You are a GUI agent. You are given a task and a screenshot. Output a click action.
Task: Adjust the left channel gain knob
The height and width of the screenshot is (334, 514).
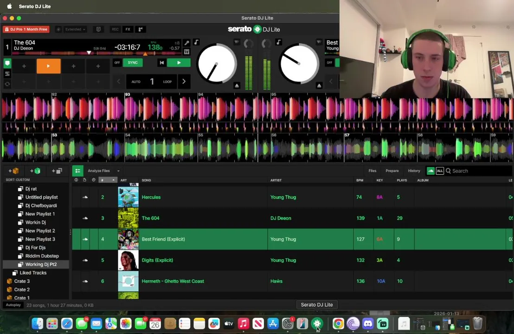249,43
